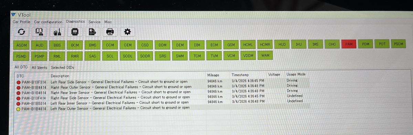Open settings via the gear icon
The height and width of the screenshot is (135, 413).
[x=128, y=32]
